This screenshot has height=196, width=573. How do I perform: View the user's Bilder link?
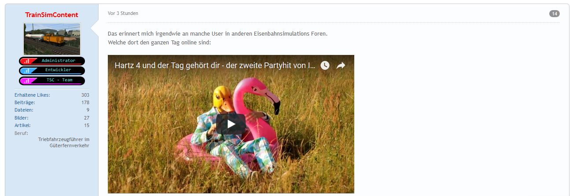22,118
